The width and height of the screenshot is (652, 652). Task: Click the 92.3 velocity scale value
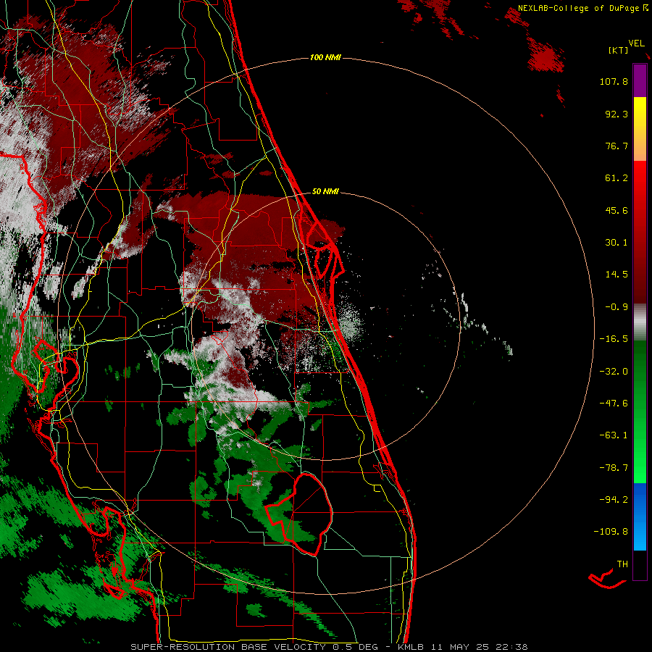click(617, 114)
